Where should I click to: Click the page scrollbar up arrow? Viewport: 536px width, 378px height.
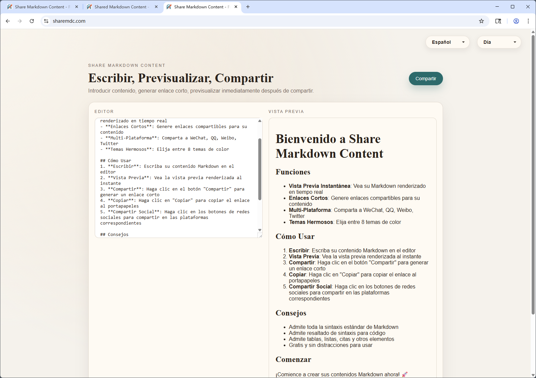pos(533,32)
